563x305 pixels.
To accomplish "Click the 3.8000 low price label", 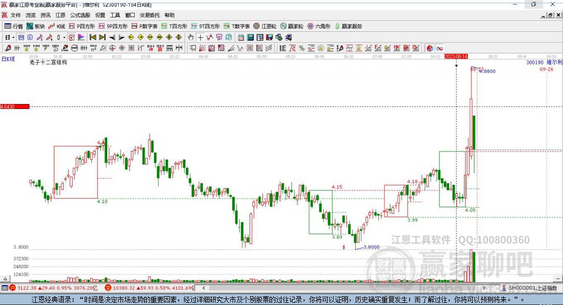I will click(371, 247).
